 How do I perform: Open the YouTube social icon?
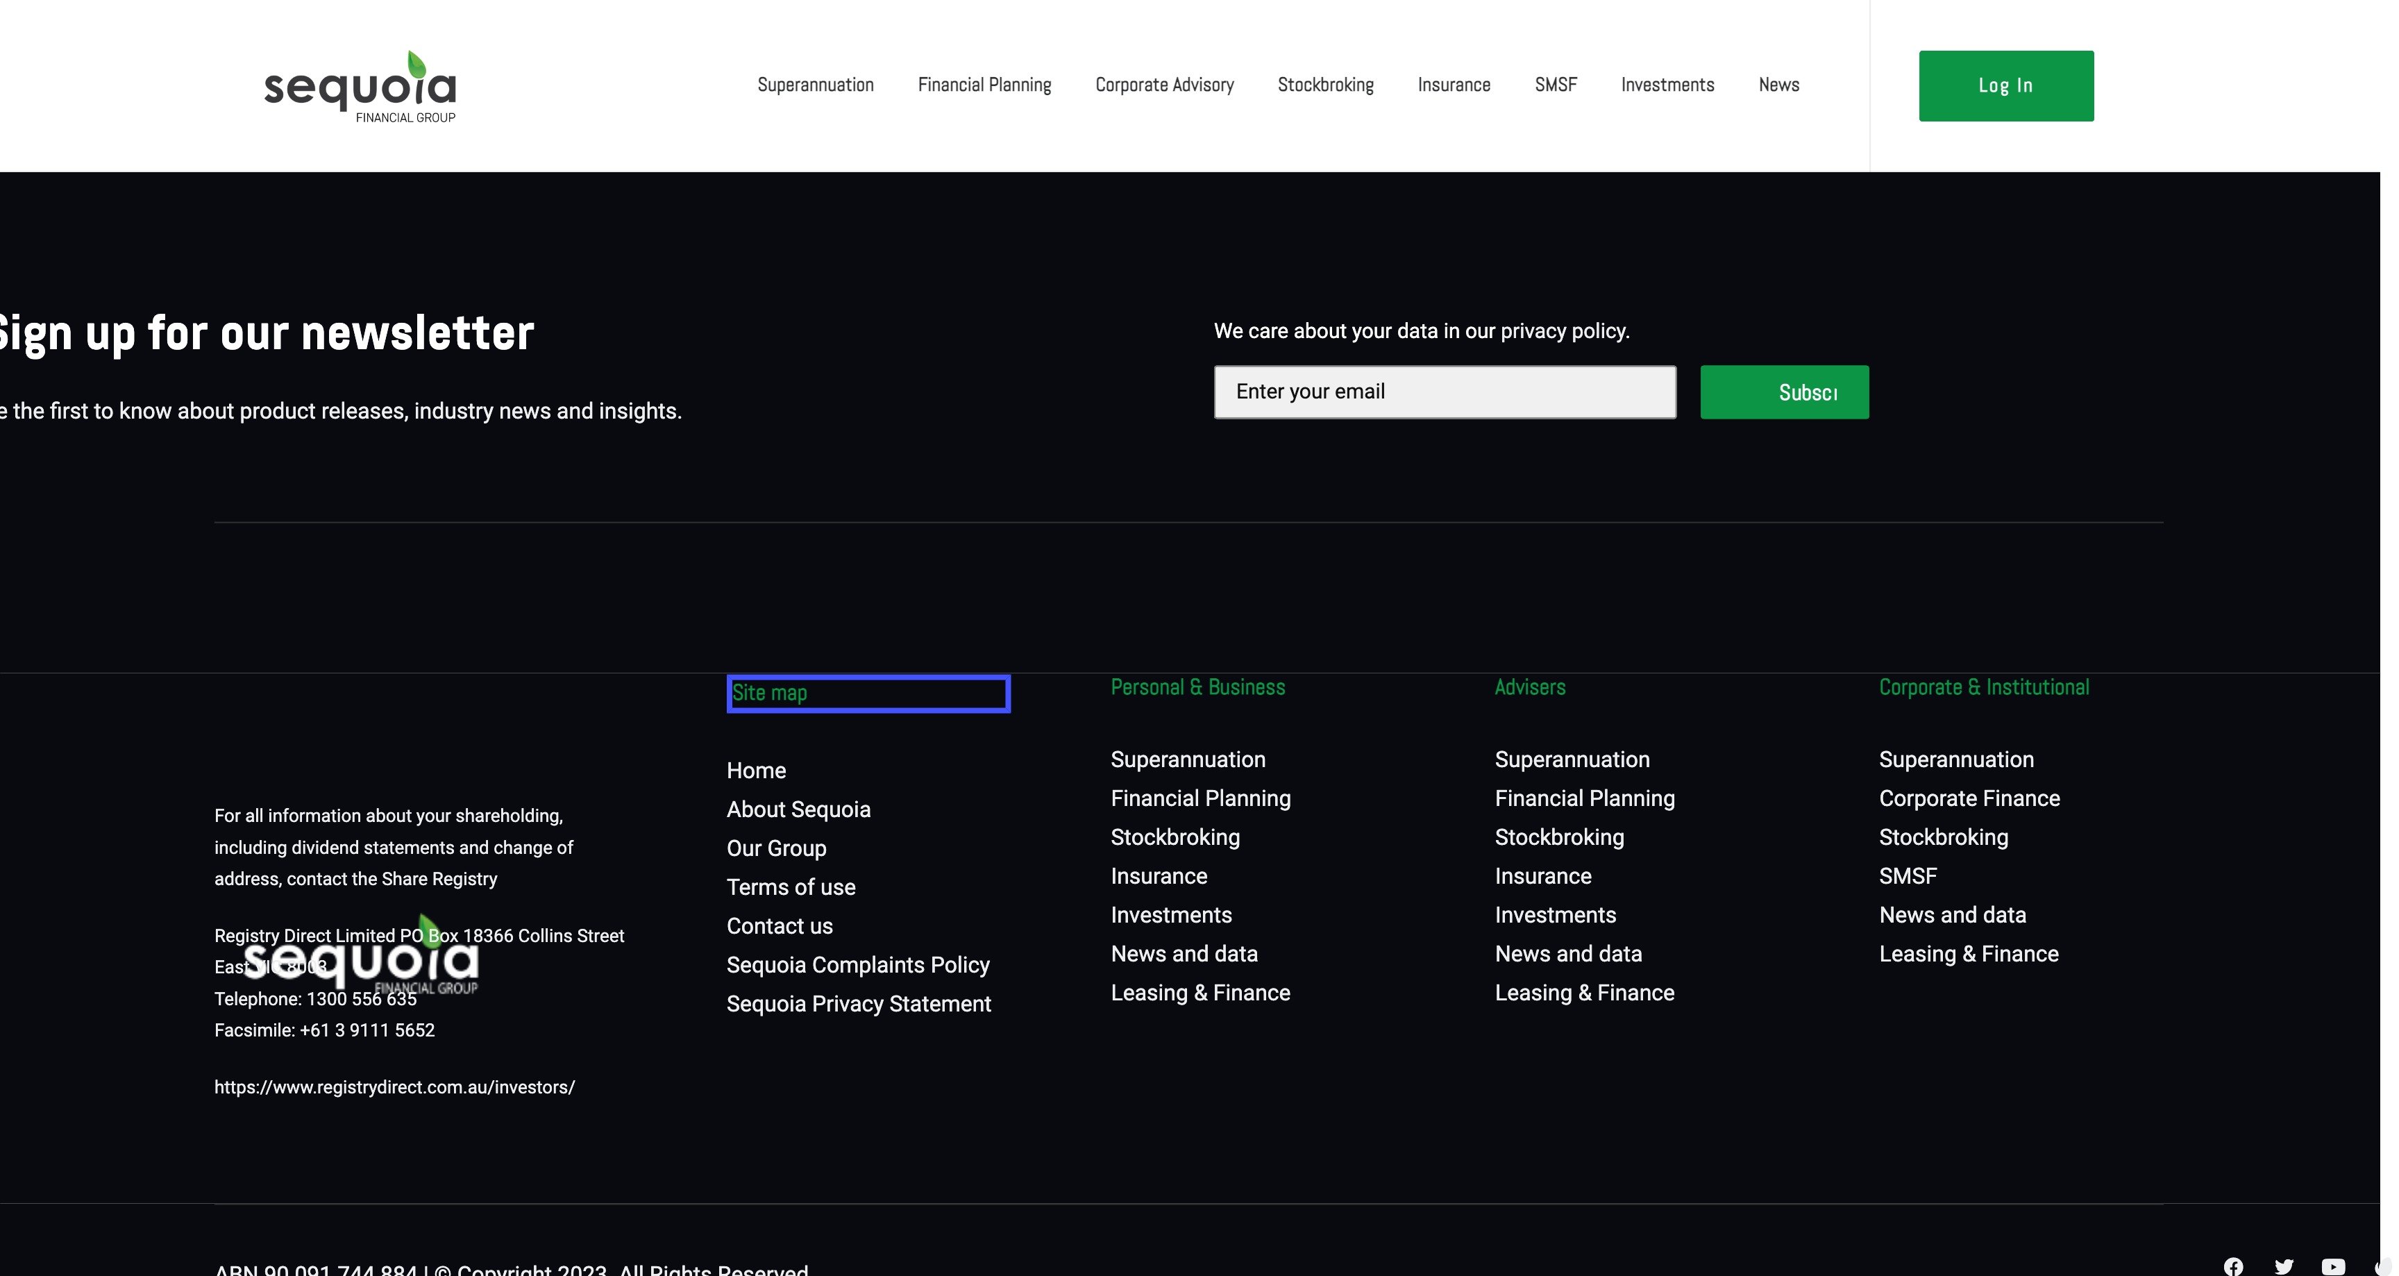click(x=2333, y=1266)
